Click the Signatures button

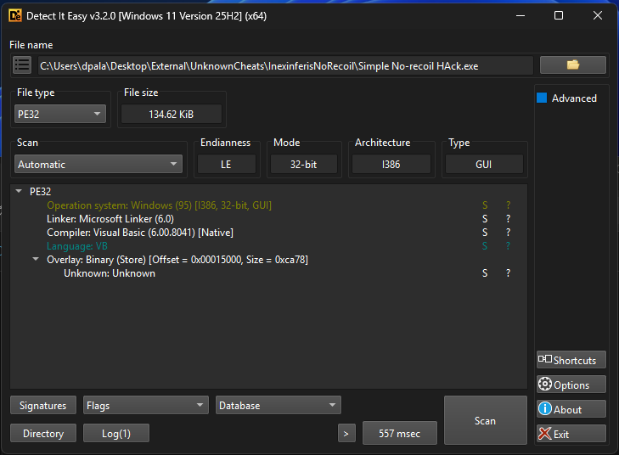point(43,405)
